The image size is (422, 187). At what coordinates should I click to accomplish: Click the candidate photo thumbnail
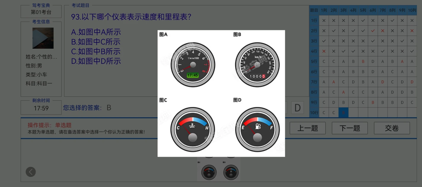click(43, 38)
